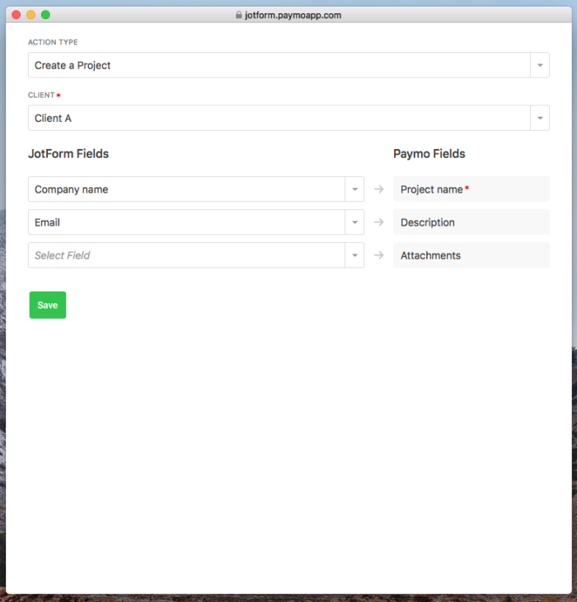Click the mapping arrow beside Description
Image resolution: width=577 pixels, height=602 pixels.
(x=379, y=222)
